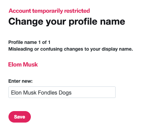The image size is (141, 131).
Task: Click the 'Enter new:' field label
Action: click(x=20, y=81)
